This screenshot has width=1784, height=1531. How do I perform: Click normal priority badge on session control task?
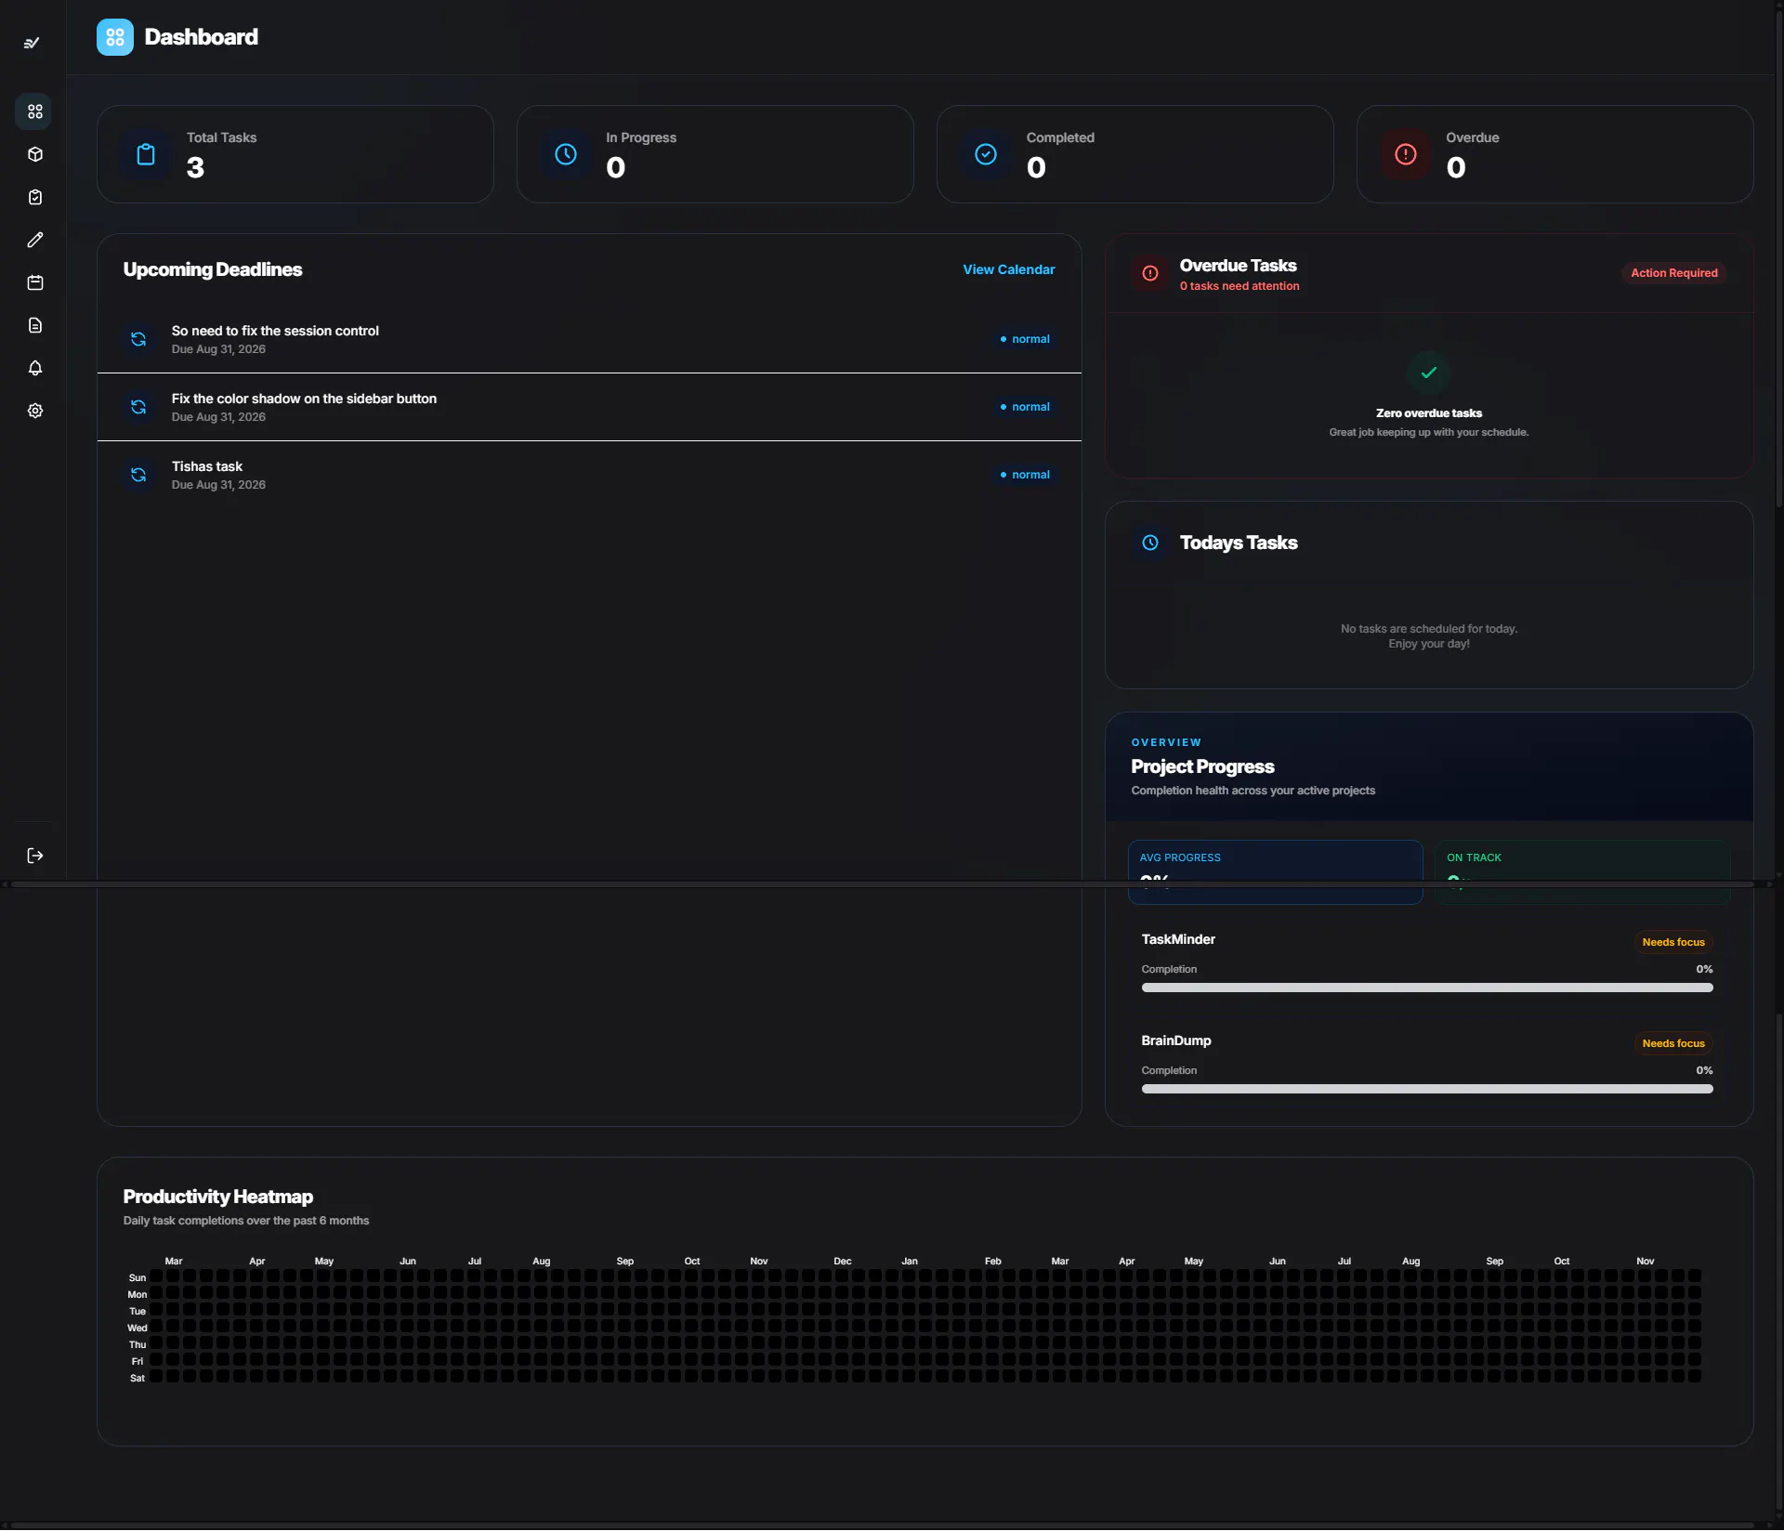point(1025,339)
